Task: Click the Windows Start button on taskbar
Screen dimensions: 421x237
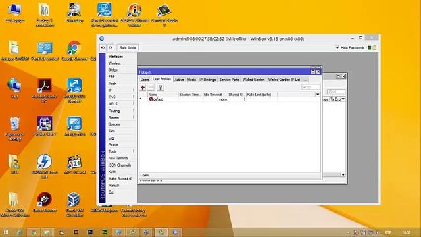Action: (6, 232)
